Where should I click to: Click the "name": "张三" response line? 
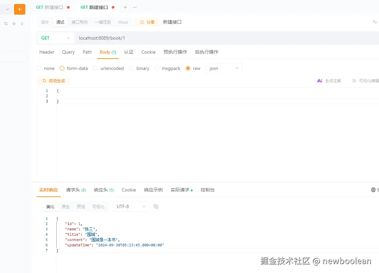pos(81,229)
